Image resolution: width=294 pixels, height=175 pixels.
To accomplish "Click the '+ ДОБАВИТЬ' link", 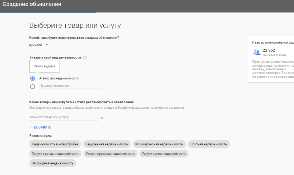I will 41,127.
